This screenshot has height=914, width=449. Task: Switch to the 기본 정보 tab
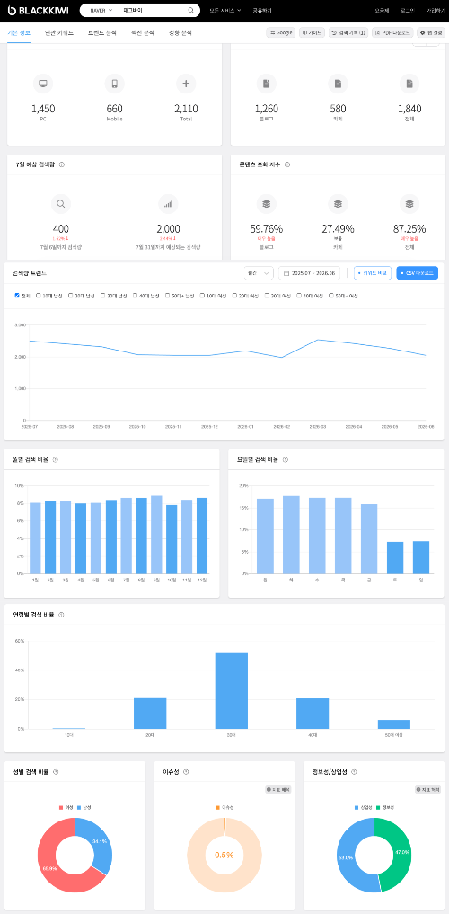click(x=19, y=32)
